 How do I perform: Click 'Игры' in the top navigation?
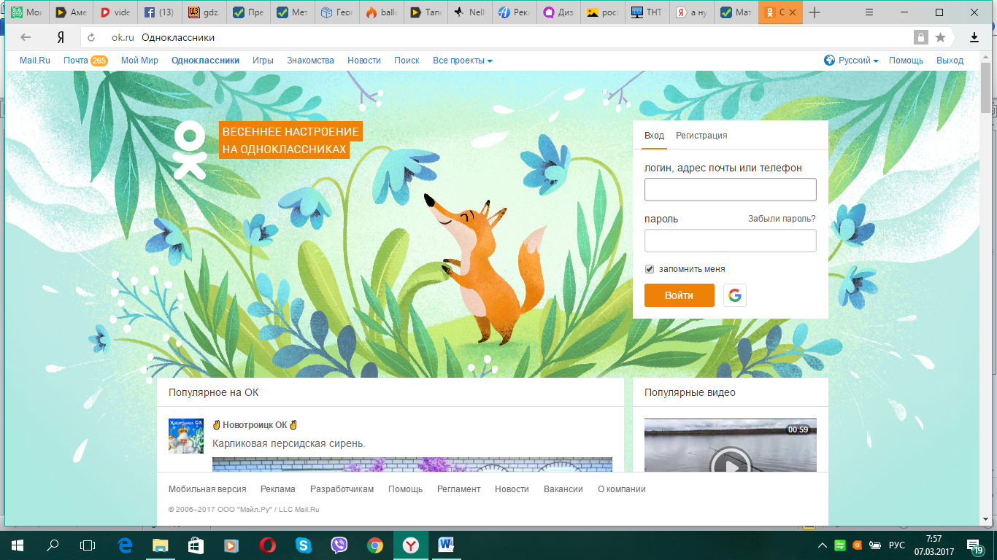click(263, 61)
